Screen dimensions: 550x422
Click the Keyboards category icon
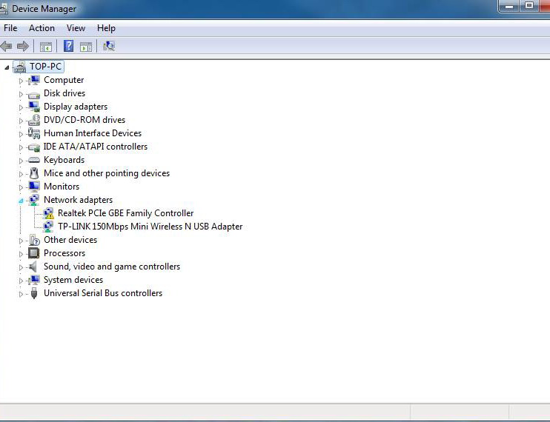[34, 160]
